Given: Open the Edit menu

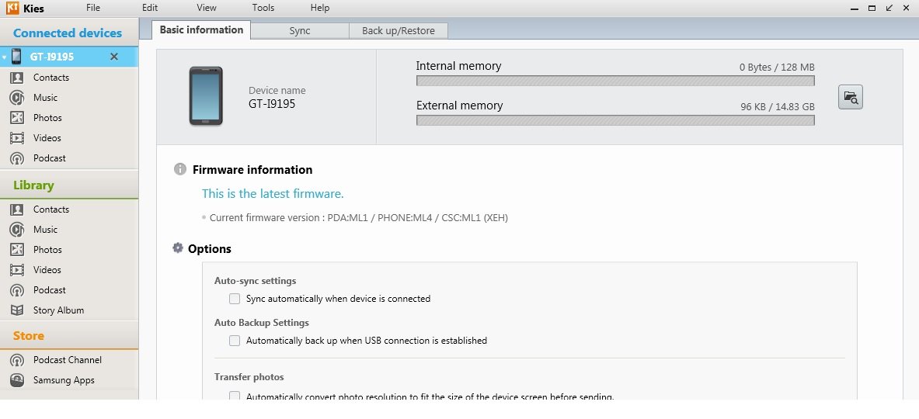Looking at the screenshot, I should [149, 8].
